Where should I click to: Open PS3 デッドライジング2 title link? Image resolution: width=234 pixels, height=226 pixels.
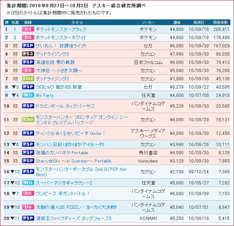click(53, 54)
